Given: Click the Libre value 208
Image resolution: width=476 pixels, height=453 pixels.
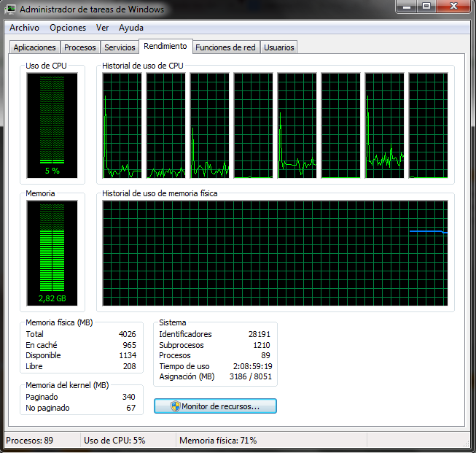Looking at the screenshot, I should point(129,366).
